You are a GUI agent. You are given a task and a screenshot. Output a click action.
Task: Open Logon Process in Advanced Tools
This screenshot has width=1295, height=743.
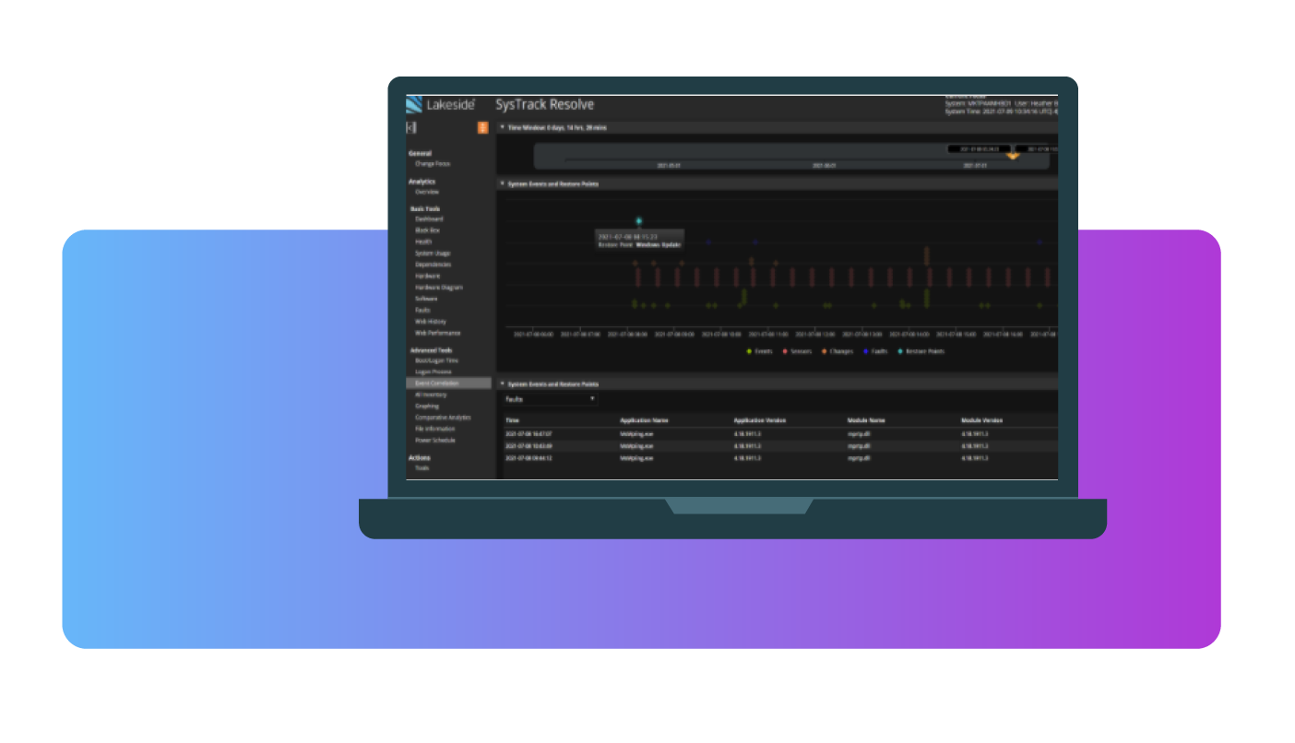[x=432, y=371]
